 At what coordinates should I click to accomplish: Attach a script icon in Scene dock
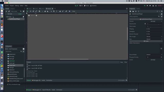(24, 11)
